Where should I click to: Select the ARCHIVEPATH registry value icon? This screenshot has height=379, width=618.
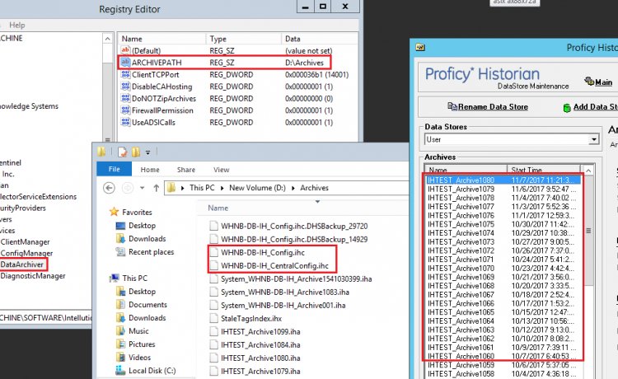tap(125, 63)
